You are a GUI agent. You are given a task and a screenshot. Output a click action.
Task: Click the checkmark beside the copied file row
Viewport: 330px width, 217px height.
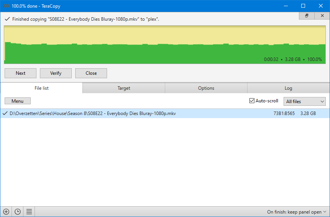point(5,113)
